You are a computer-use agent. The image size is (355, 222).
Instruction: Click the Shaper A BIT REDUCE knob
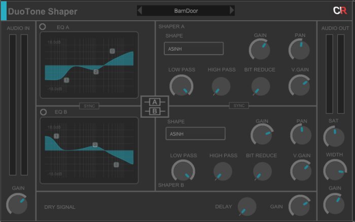pos(261,86)
